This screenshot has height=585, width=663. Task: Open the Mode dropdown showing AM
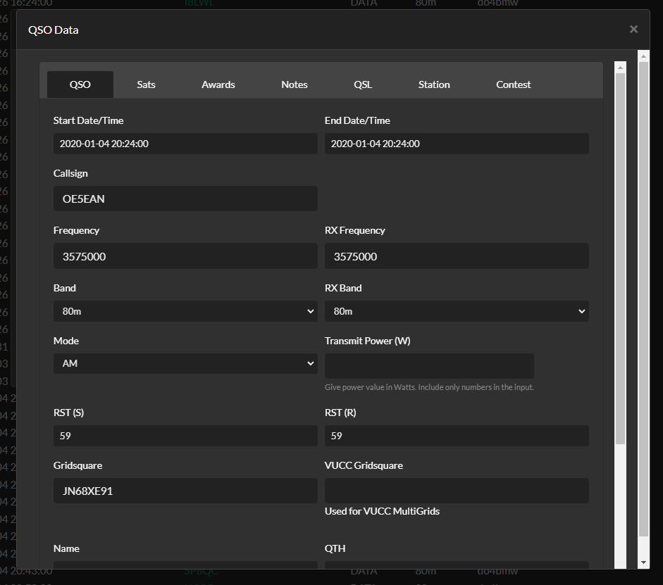click(x=185, y=363)
